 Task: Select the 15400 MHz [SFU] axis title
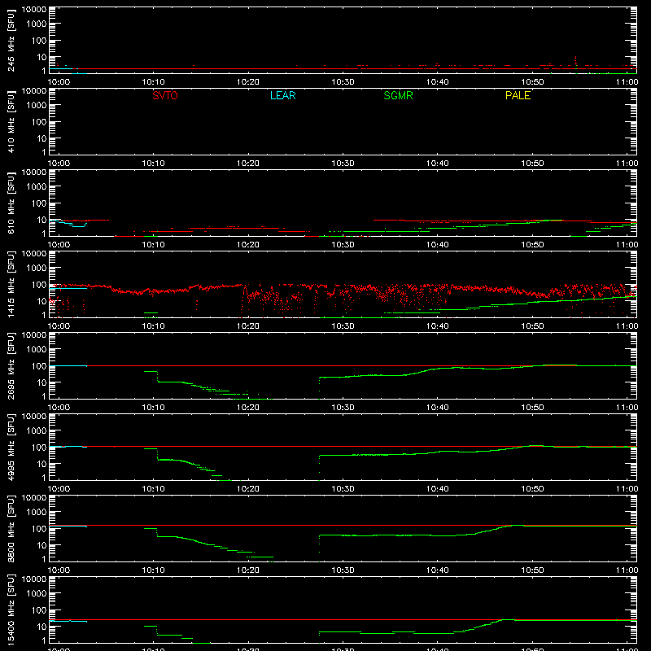point(11,610)
